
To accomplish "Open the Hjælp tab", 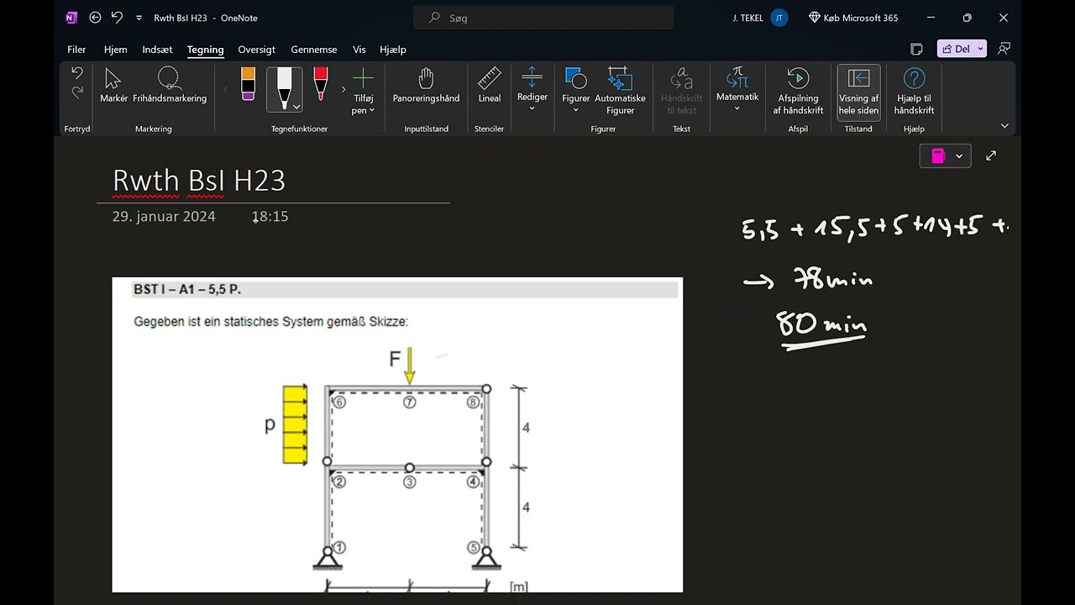I will (x=392, y=50).
